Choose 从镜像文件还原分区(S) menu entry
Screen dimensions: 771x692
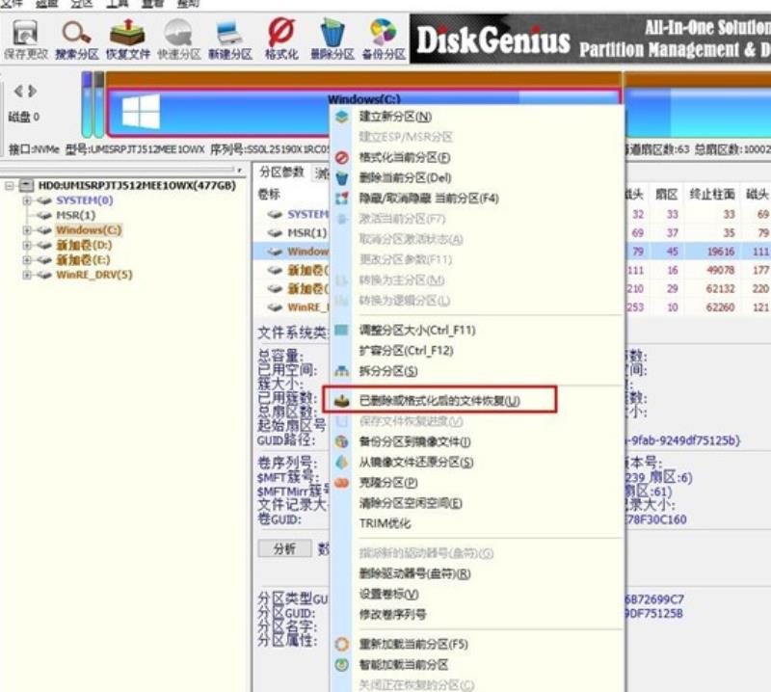pyautogui.click(x=416, y=463)
